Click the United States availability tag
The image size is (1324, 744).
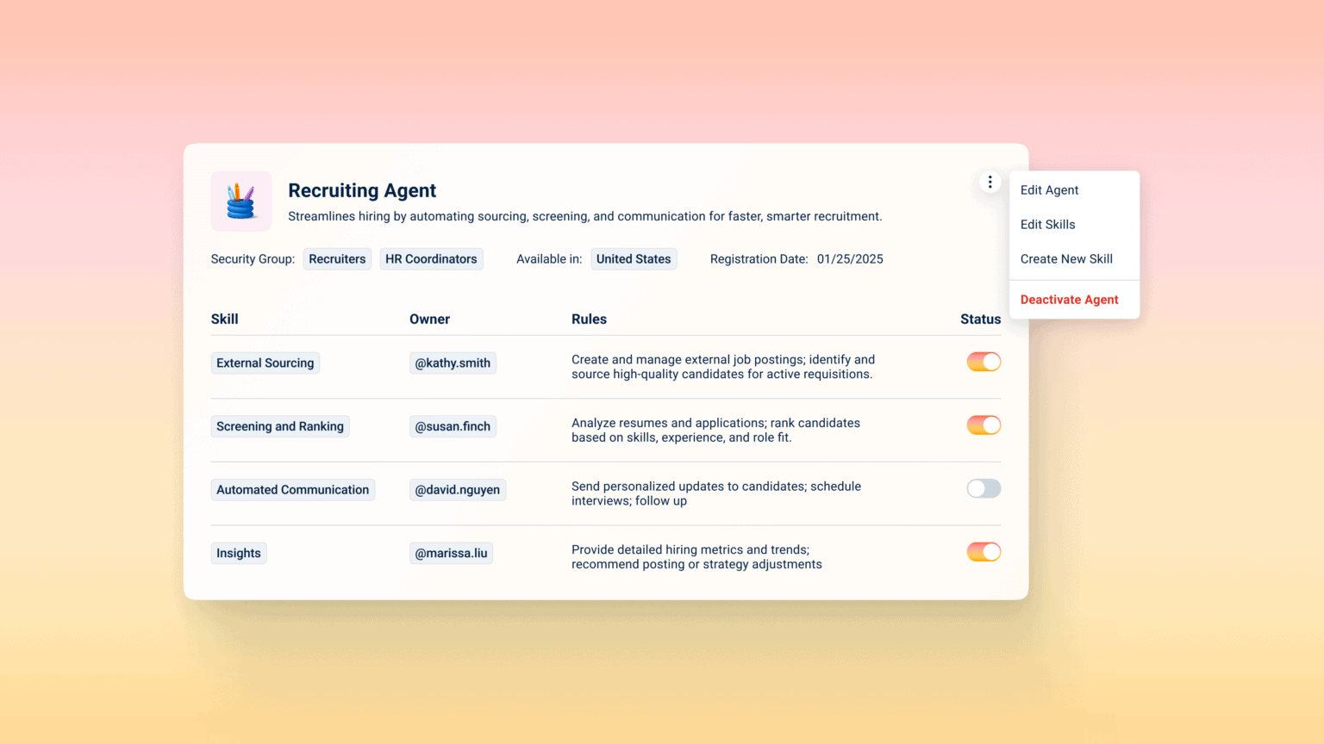(634, 258)
